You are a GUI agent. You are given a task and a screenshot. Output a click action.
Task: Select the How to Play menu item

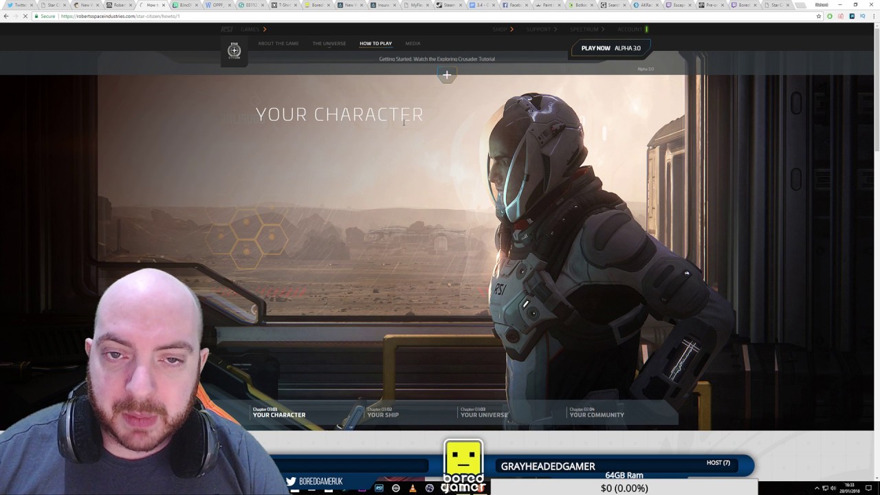click(x=375, y=43)
